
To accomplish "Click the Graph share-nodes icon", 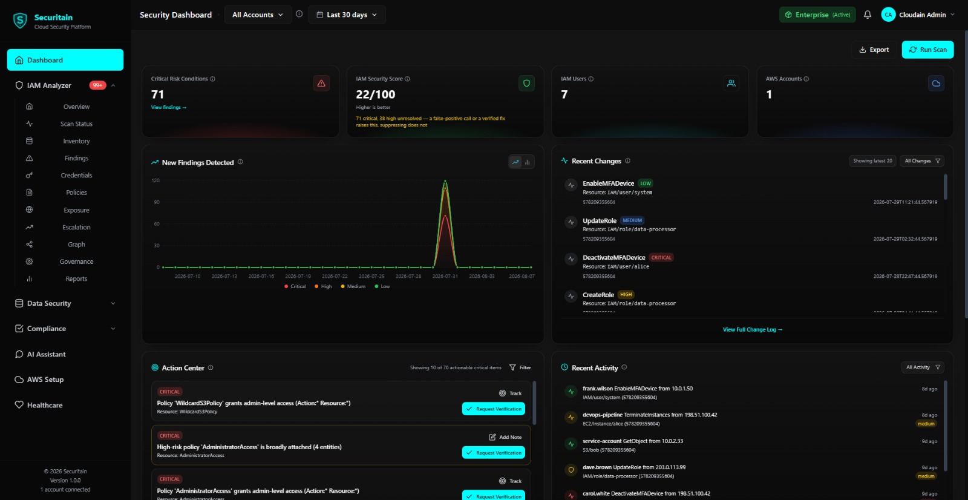I will (x=29, y=245).
